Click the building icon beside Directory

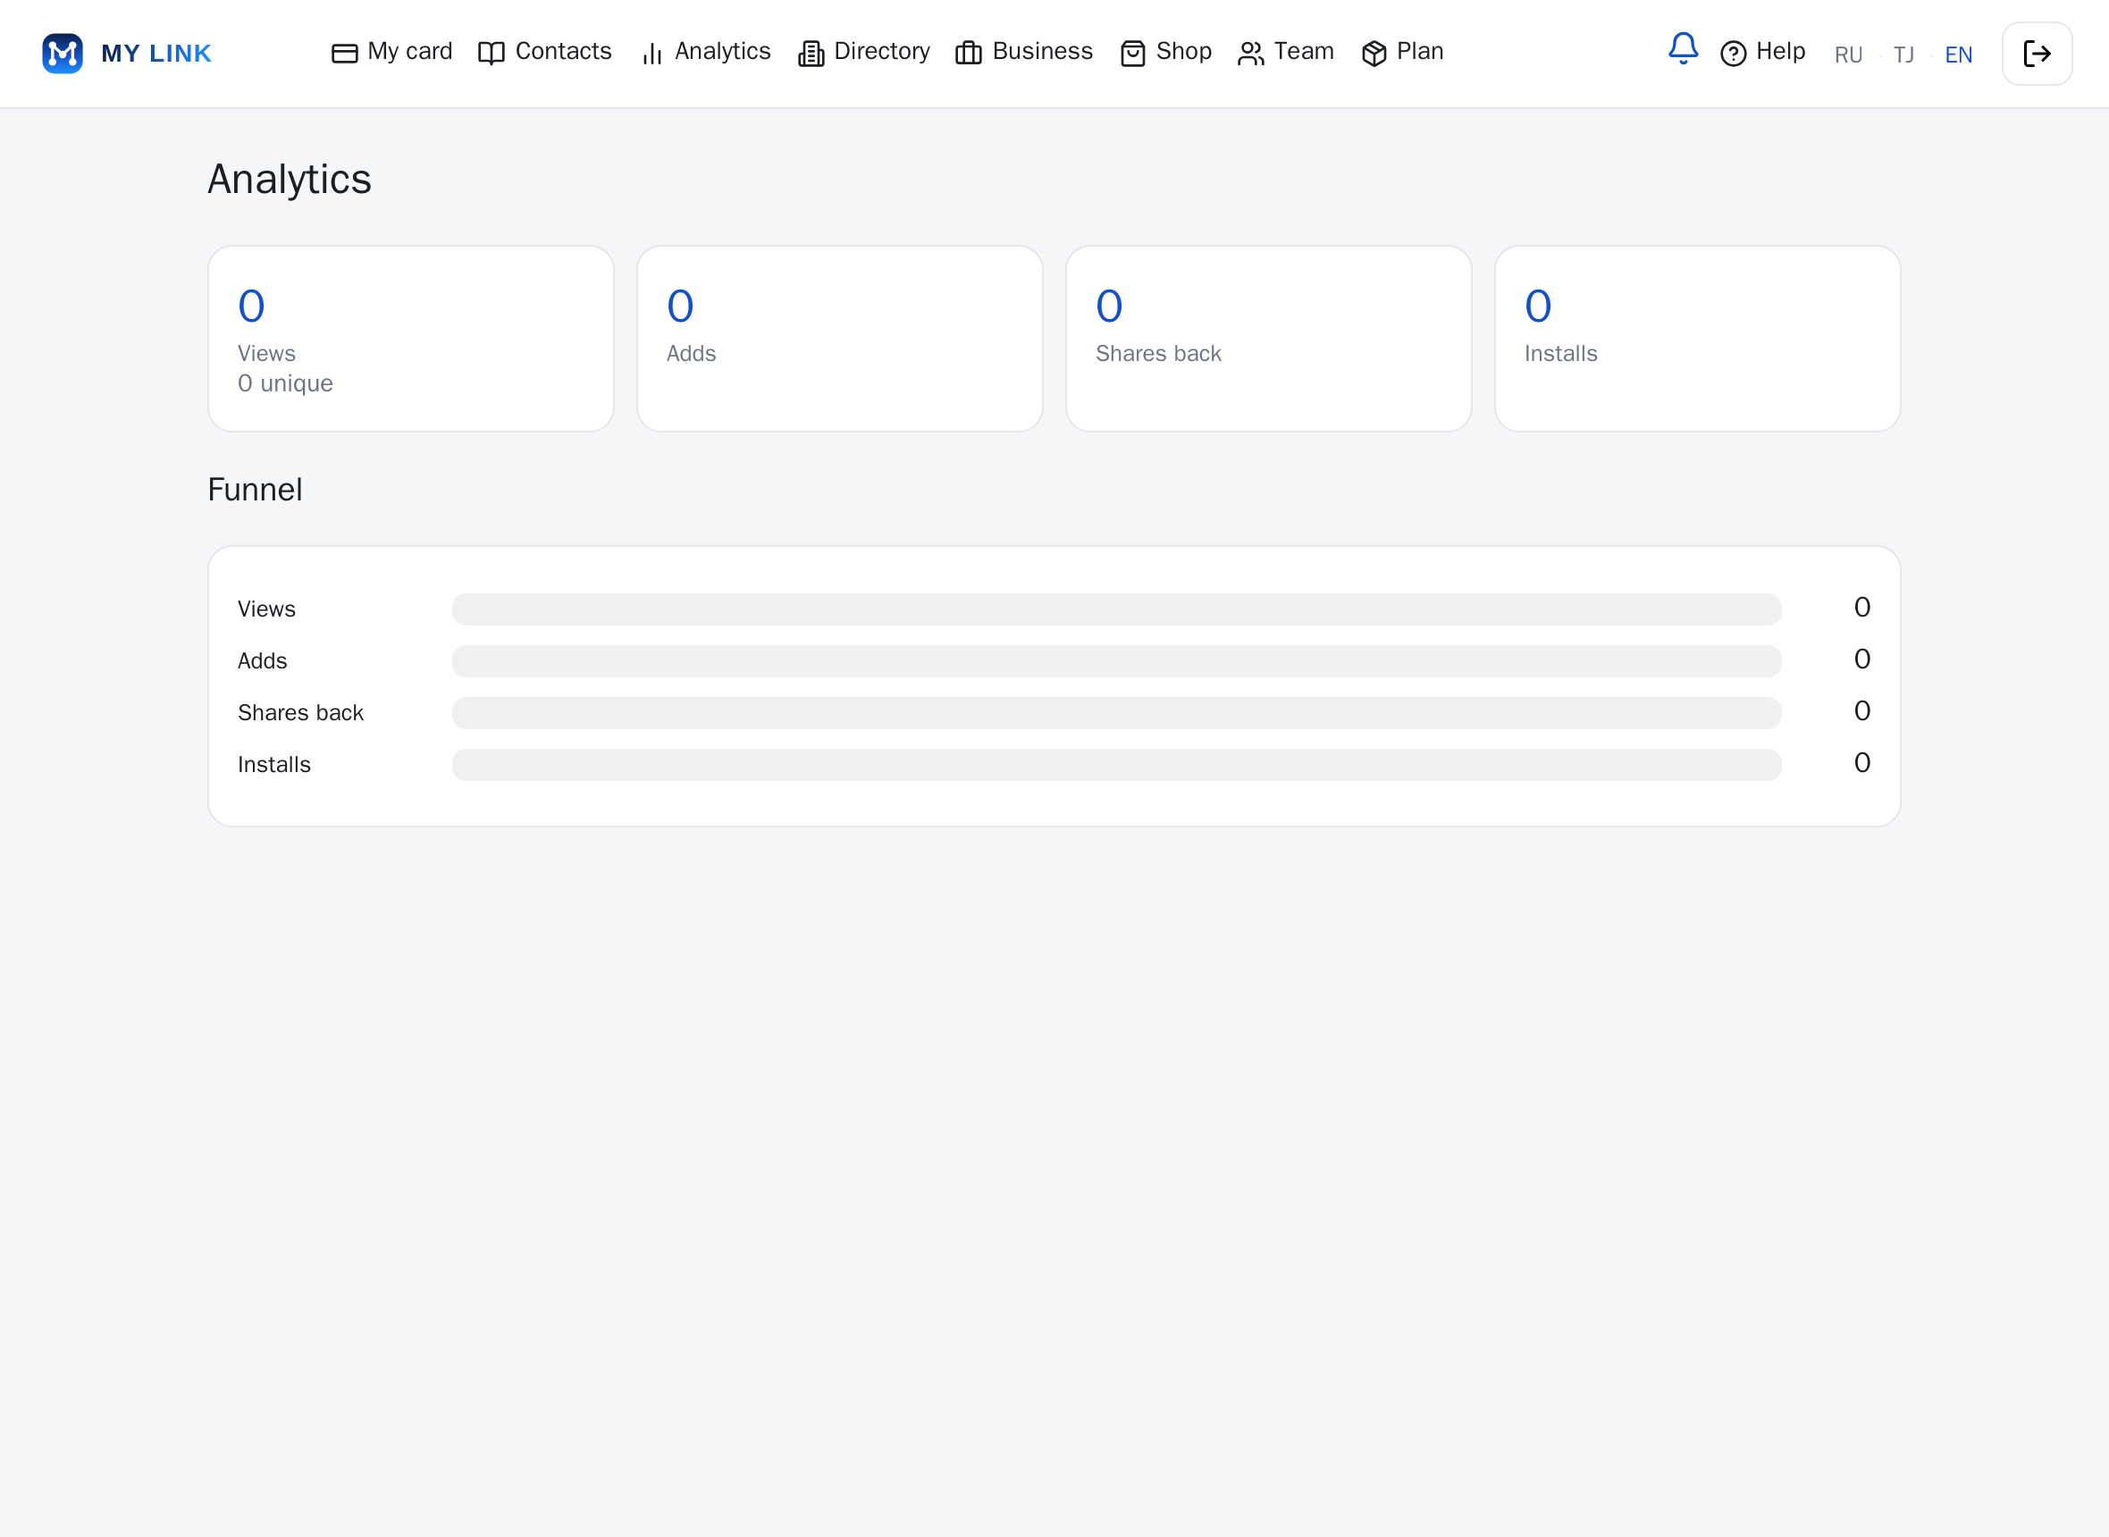click(x=811, y=54)
